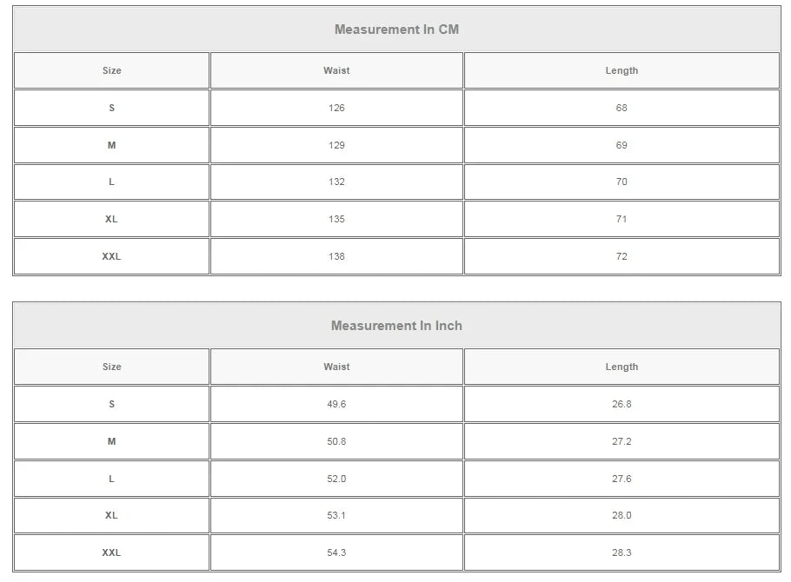Select size S row in CM table

click(x=112, y=108)
